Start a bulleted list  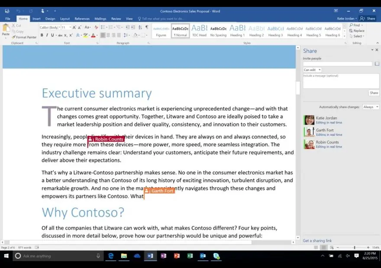[x=103, y=27]
